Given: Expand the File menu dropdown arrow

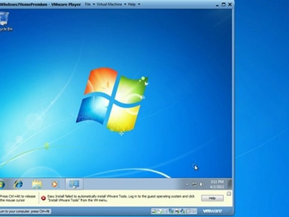Looking at the screenshot, I should tap(94, 5).
